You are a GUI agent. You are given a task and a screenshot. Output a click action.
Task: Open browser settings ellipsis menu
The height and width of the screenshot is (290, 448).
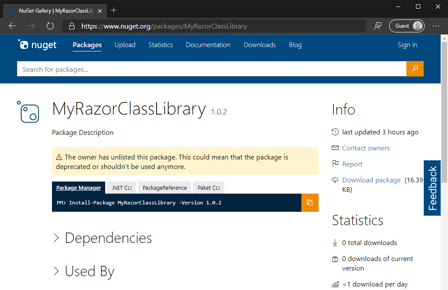pyautogui.click(x=435, y=26)
